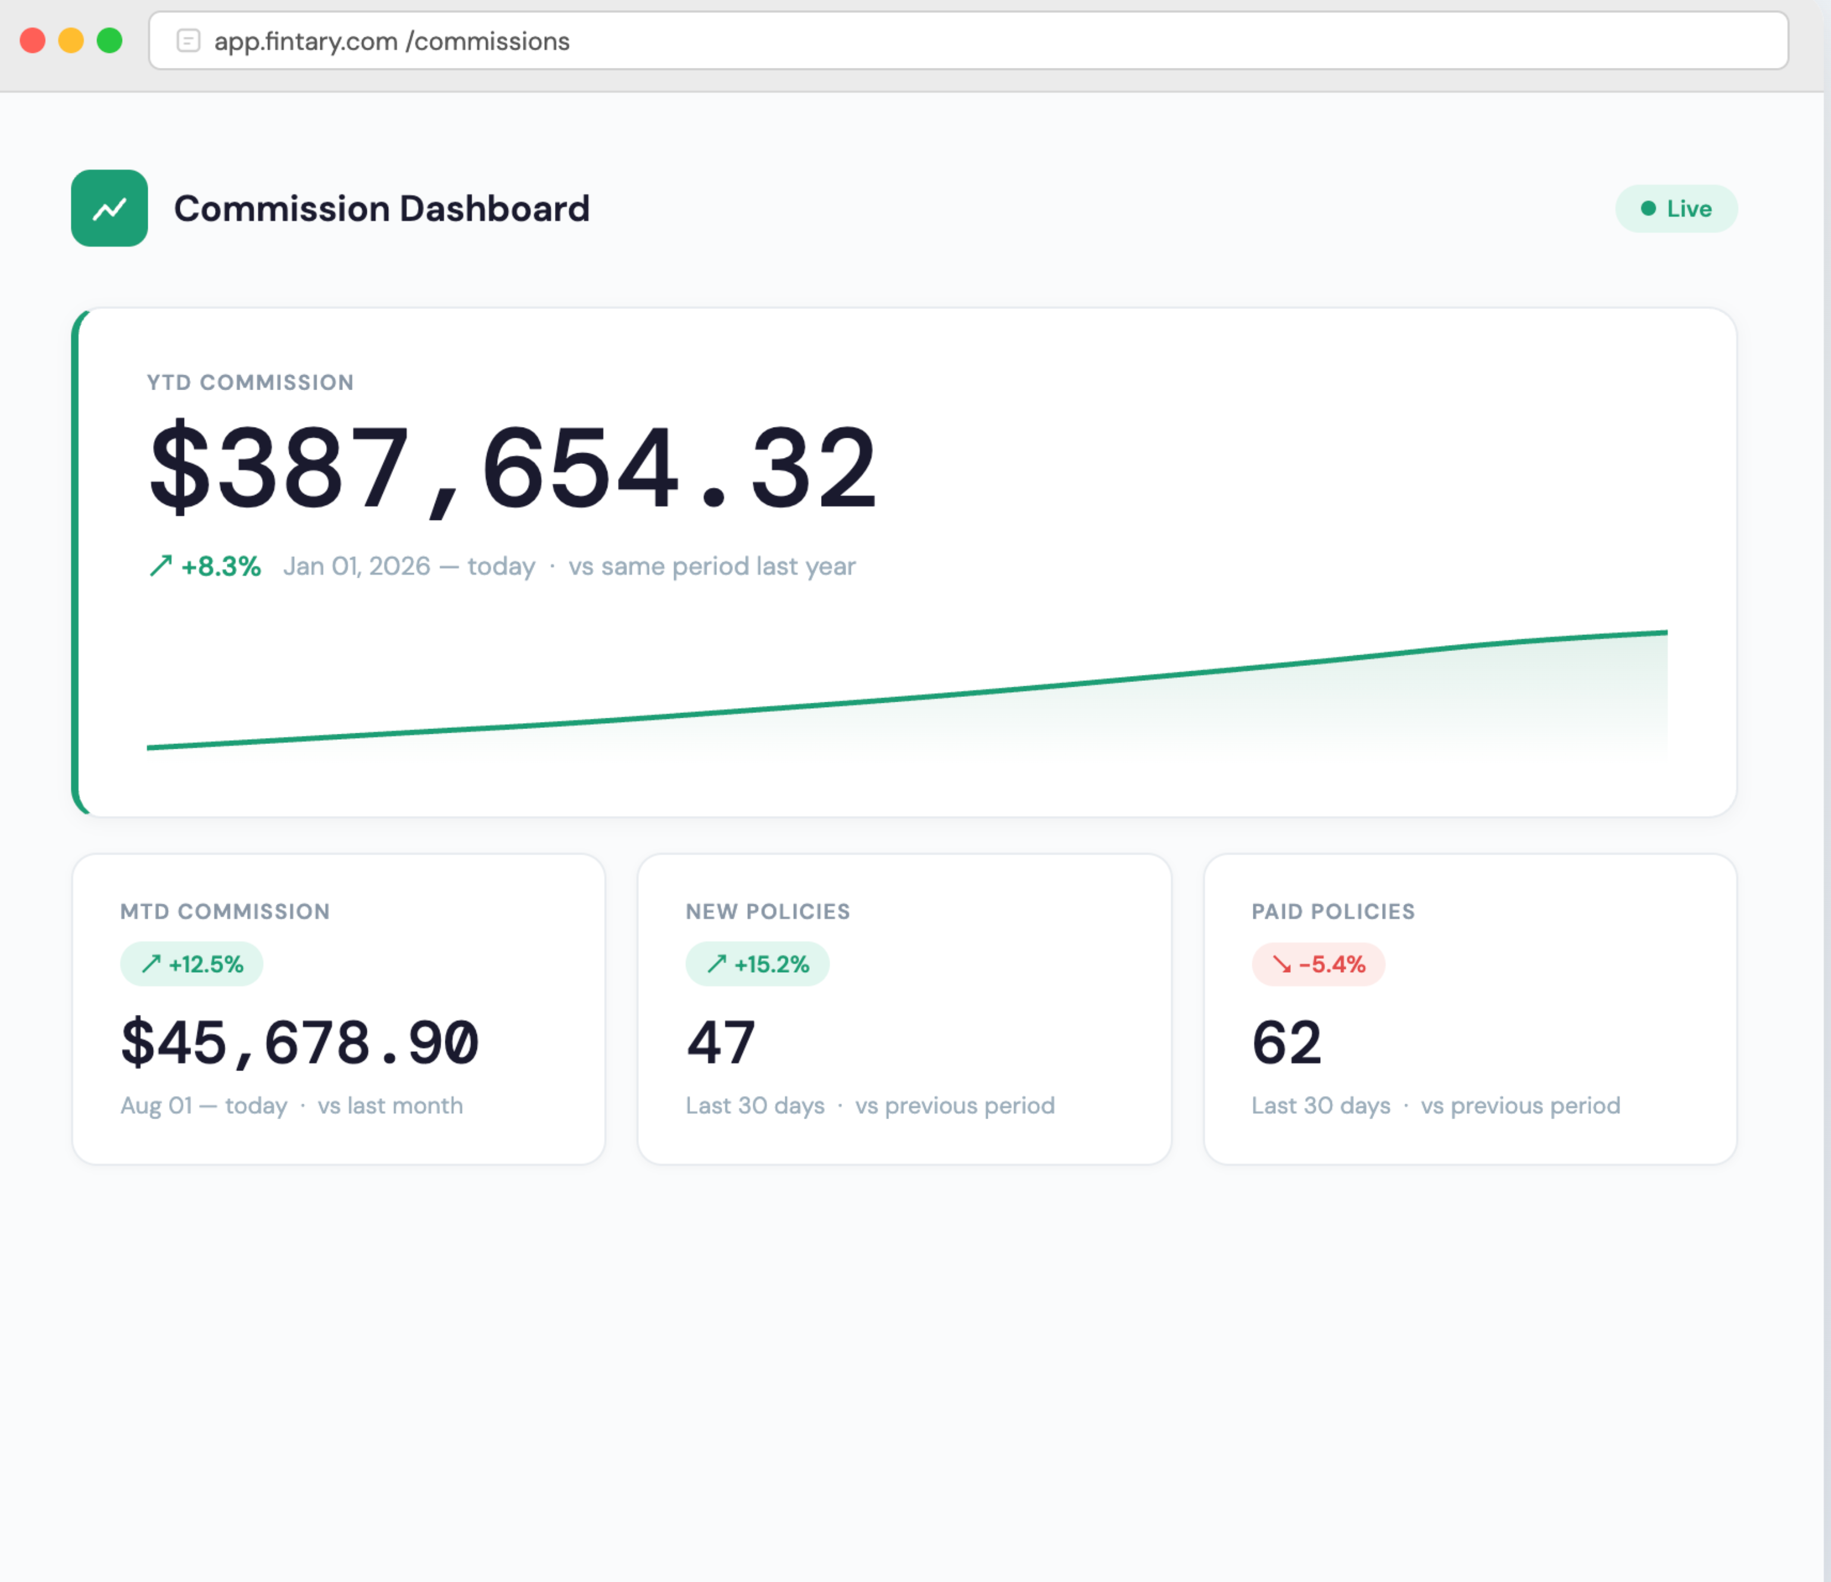Click 'Last 30 days' under Paid Policies

point(1321,1105)
